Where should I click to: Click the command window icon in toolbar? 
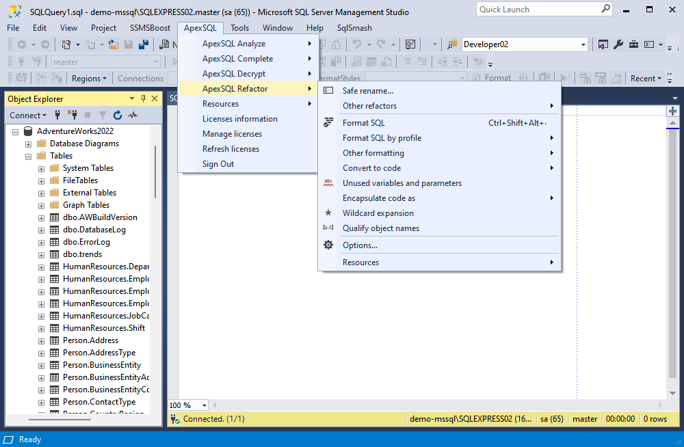click(649, 44)
